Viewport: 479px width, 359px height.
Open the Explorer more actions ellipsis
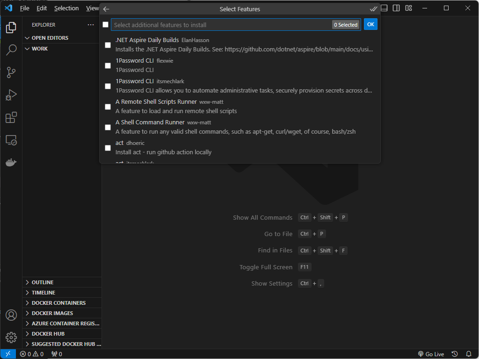(x=91, y=25)
